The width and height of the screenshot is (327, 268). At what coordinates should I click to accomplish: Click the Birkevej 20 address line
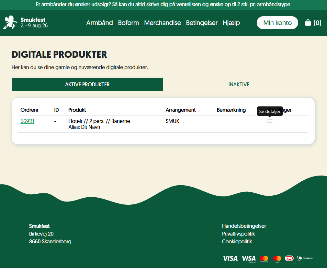(x=41, y=234)
